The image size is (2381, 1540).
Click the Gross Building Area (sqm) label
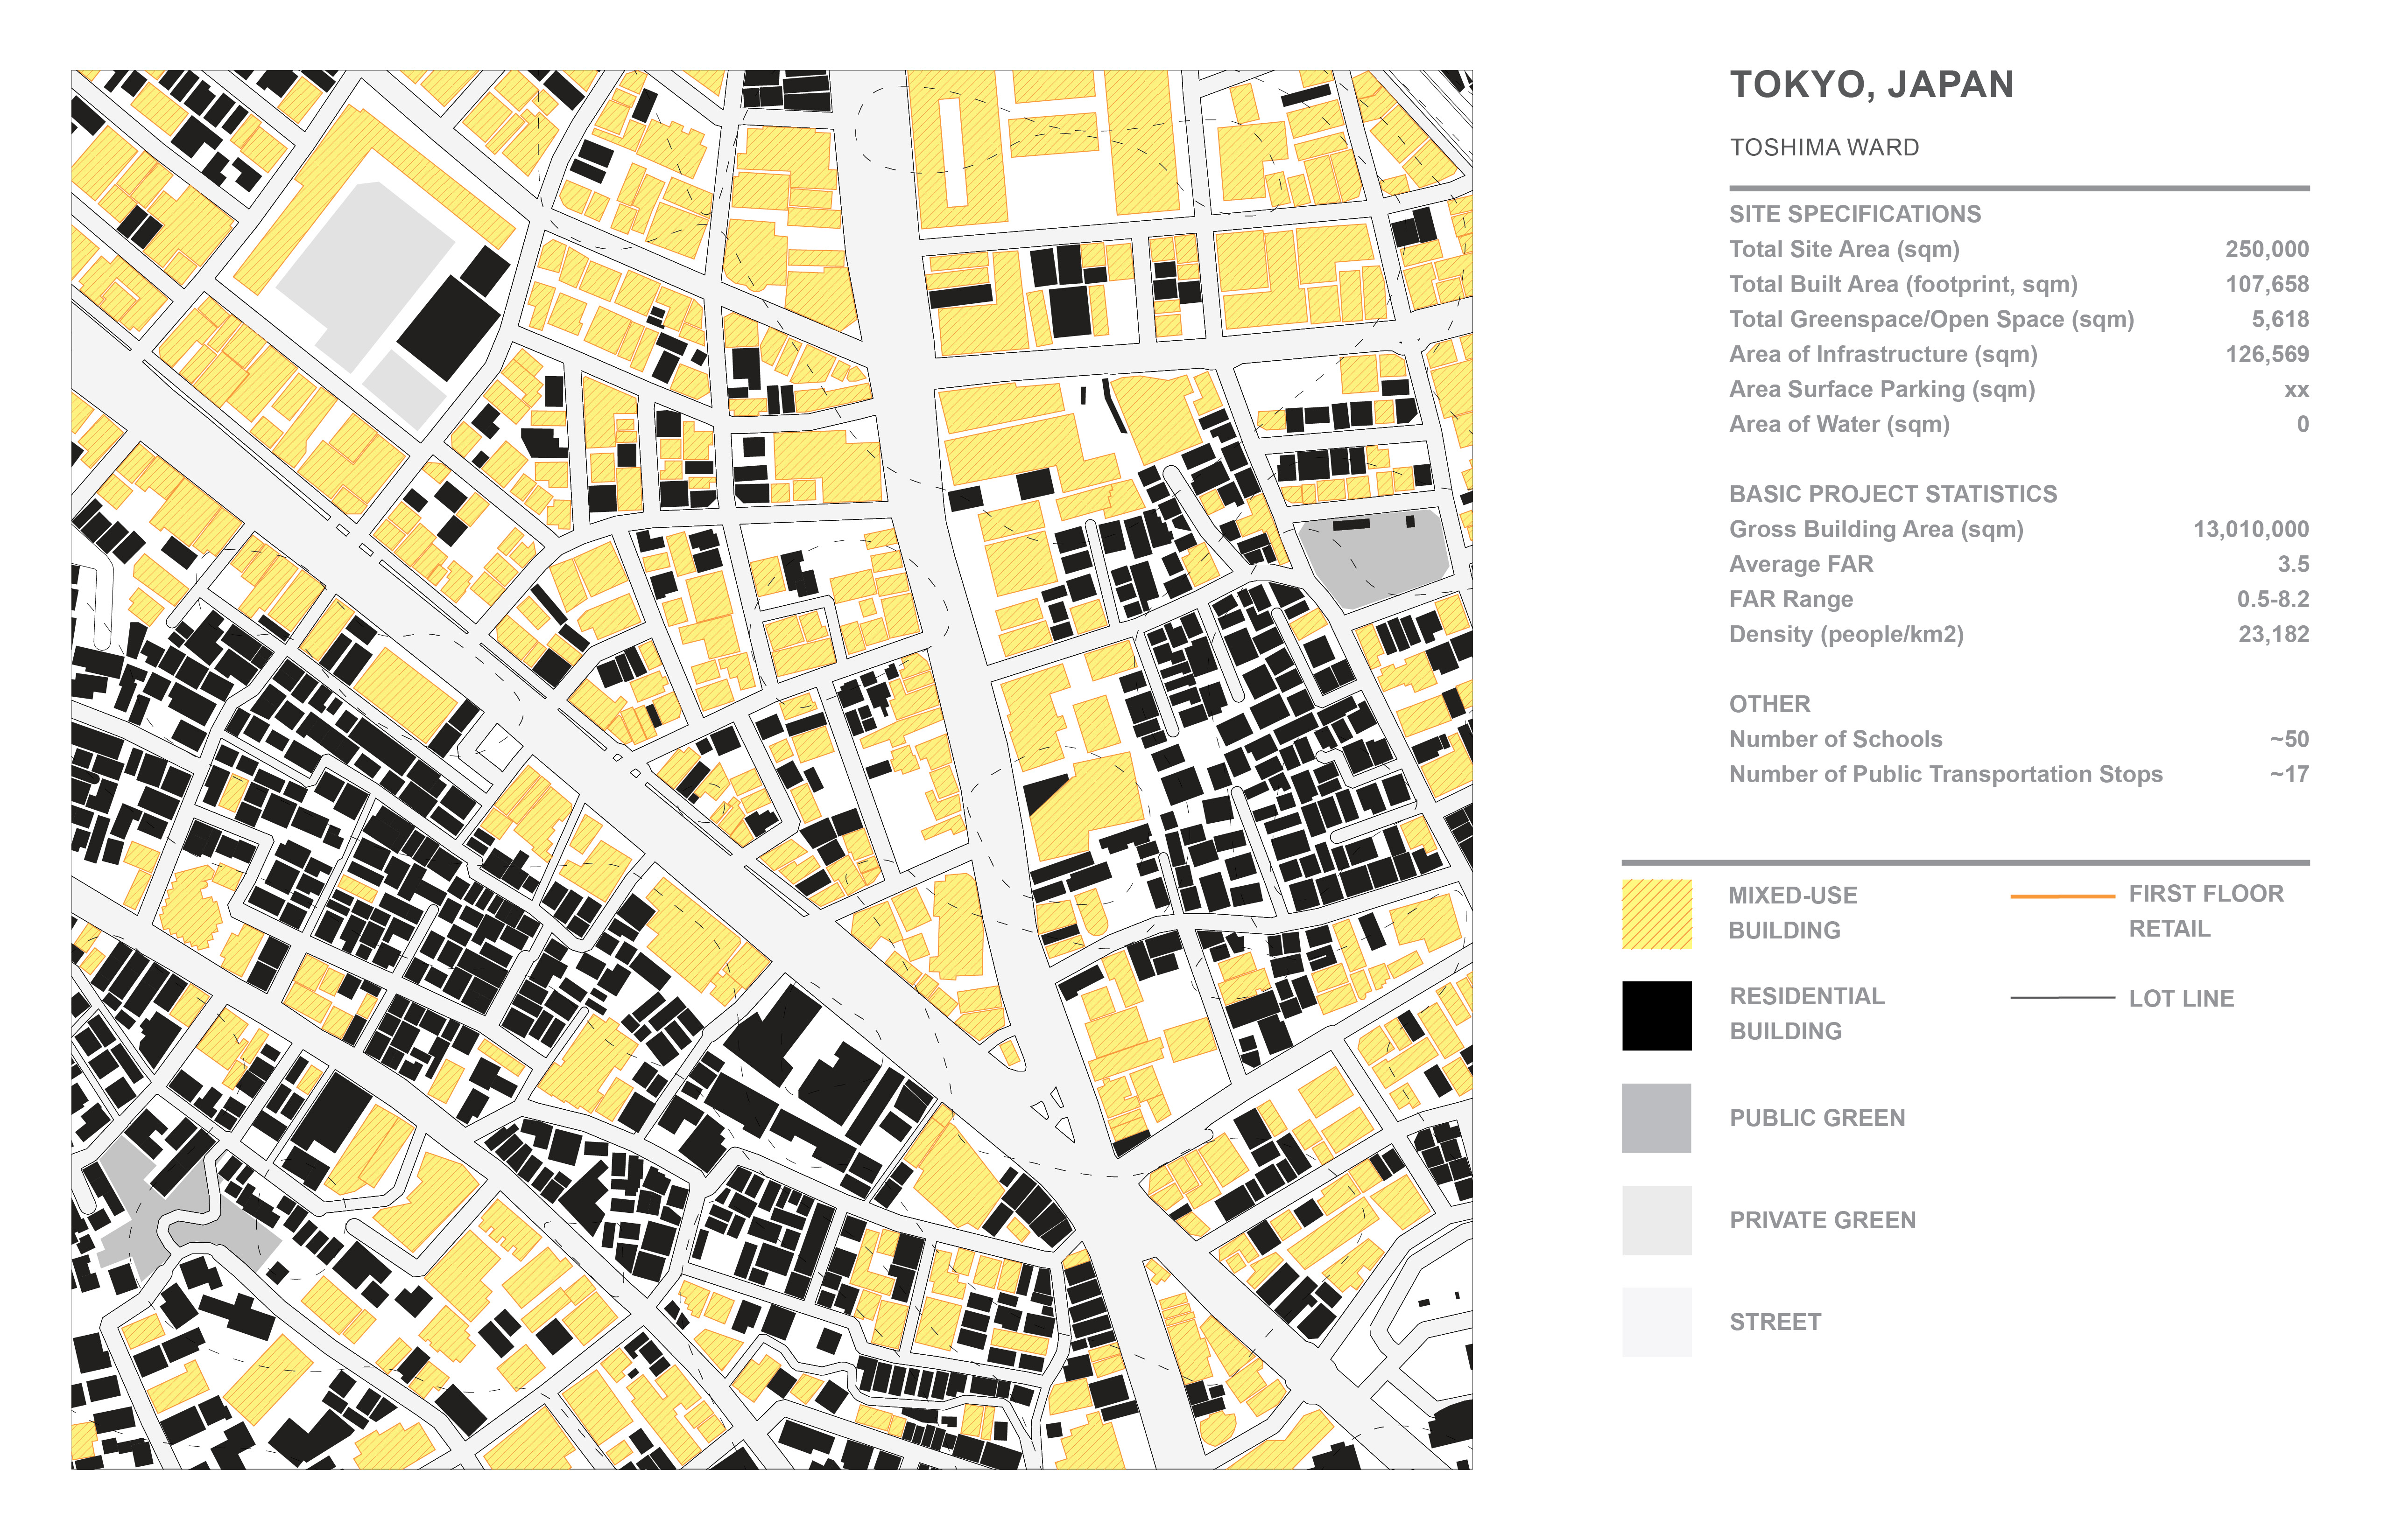click(x=1876, y=530)
